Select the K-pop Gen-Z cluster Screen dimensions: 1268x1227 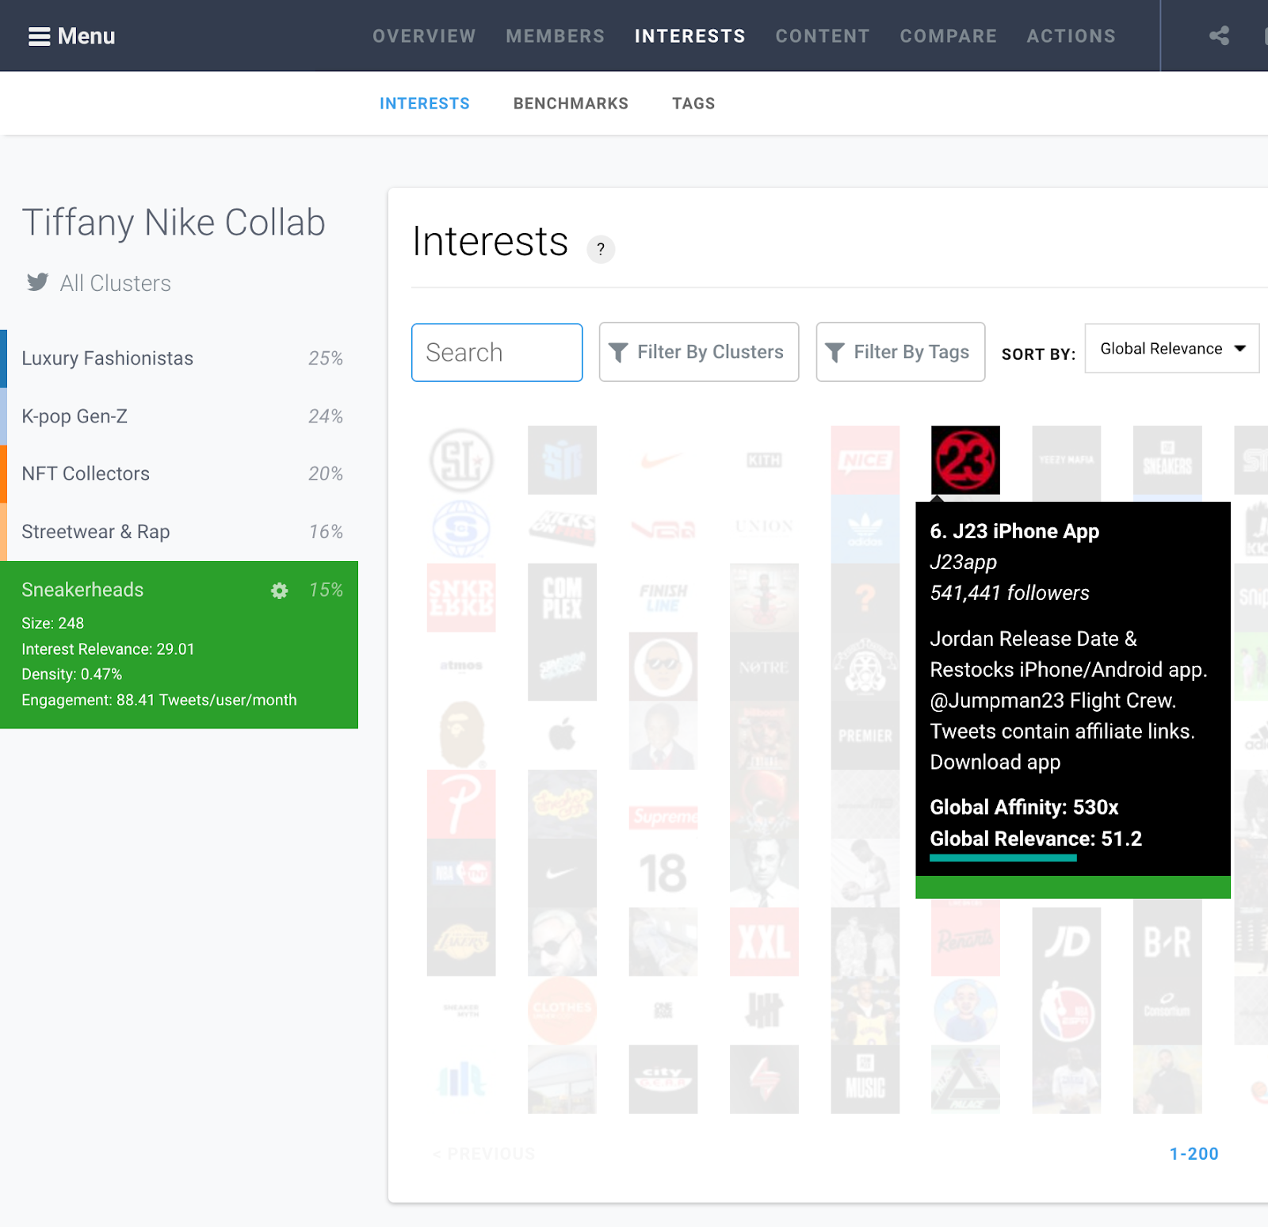click(x=179, y=416)
